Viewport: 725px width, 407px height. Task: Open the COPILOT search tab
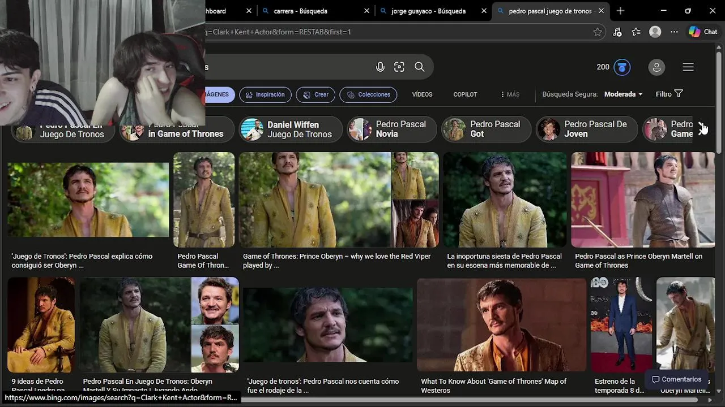click(x=465, y=94)
